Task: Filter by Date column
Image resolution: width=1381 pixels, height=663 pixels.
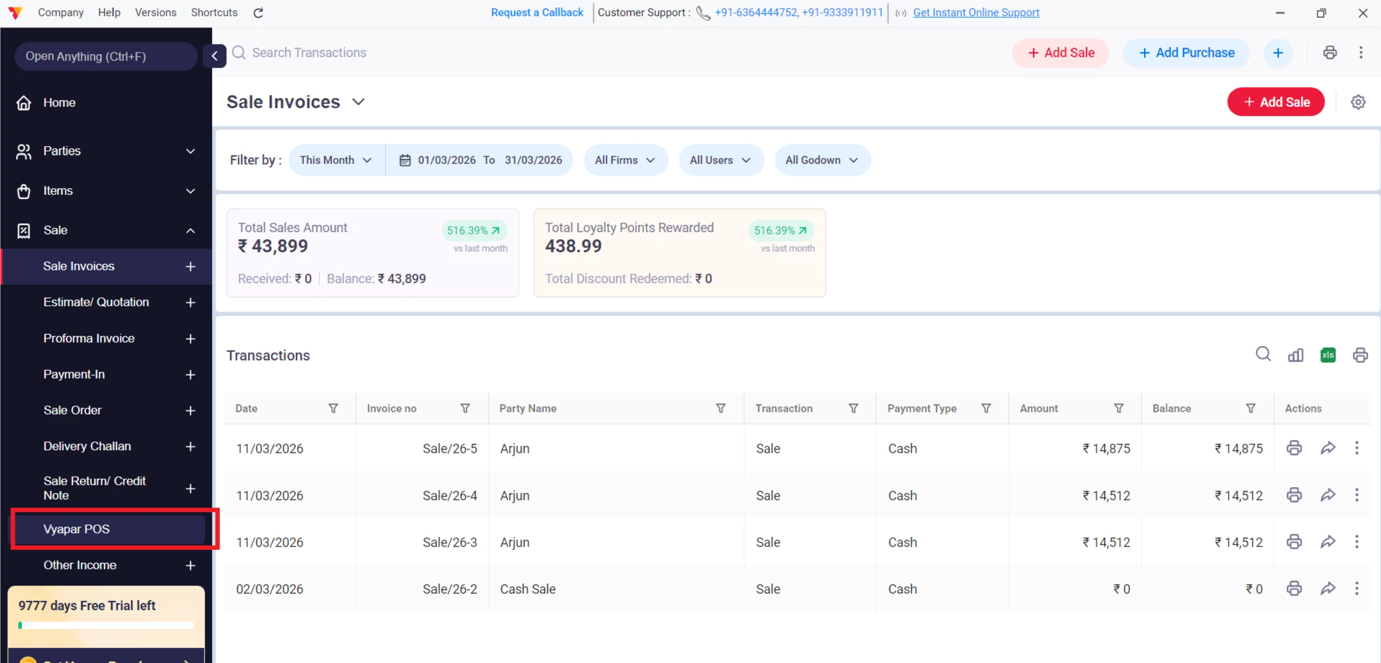Action: pyautogui.click(x=333, y=409)
